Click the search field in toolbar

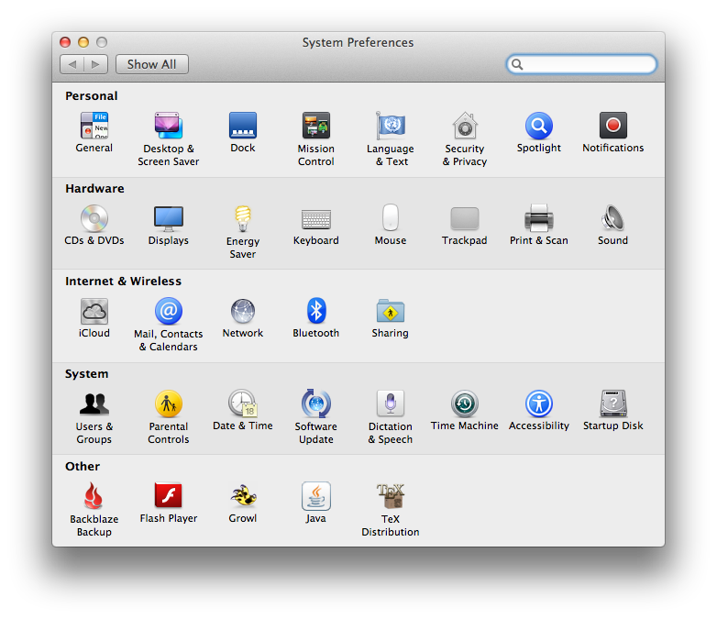587,64
